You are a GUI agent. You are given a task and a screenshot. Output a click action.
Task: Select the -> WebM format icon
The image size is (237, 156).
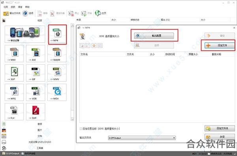[57, 54]
